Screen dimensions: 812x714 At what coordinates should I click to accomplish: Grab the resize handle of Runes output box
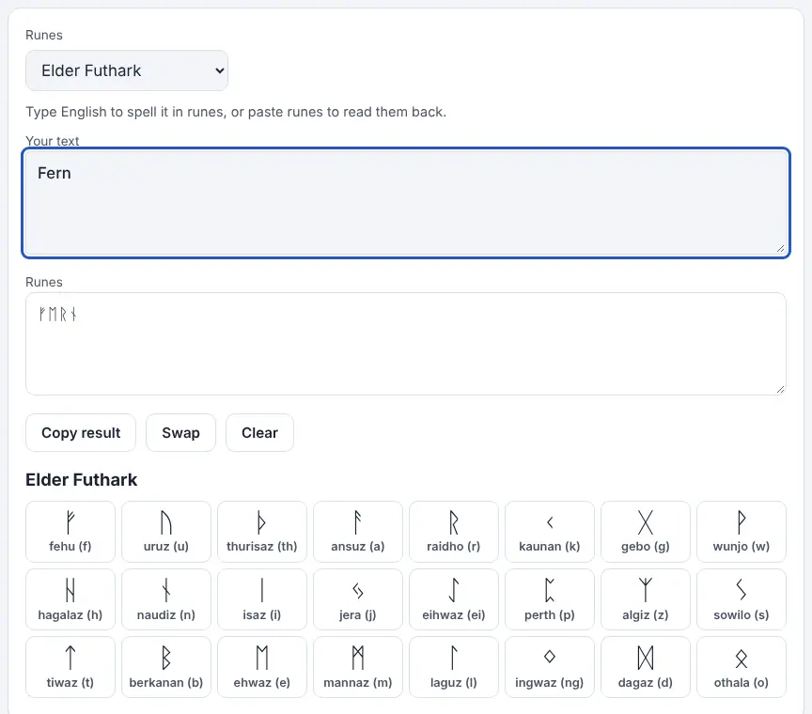780,389
